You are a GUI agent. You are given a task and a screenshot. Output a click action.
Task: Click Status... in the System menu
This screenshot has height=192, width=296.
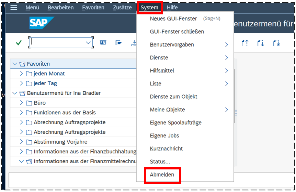pyautogui.click(x=160, y=162)
